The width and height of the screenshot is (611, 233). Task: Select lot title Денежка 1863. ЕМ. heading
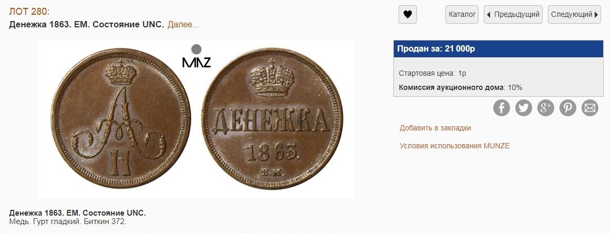pyautogui.click(x=87, y=25)
